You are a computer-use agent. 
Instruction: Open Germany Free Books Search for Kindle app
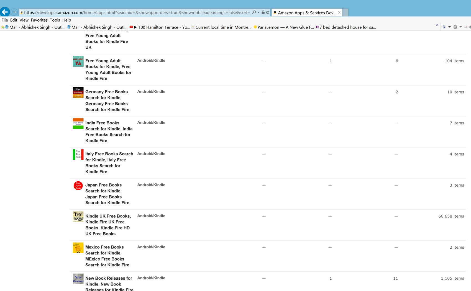click(x=107, y=101)
